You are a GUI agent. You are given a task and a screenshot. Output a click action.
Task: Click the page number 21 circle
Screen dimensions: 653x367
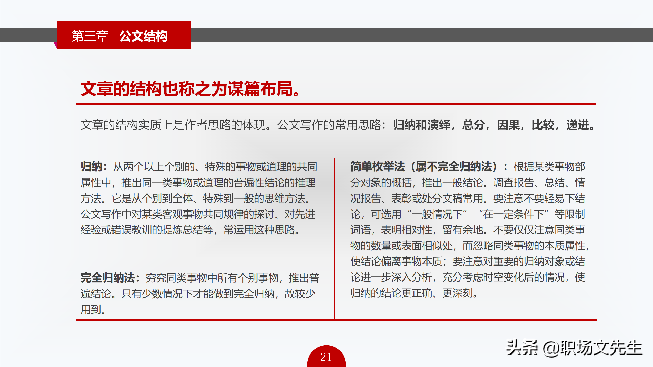click(x=326, y=357)
